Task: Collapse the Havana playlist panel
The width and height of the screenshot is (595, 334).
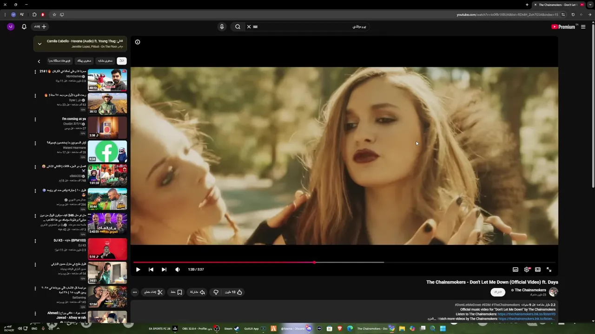Action: point(40,44)
